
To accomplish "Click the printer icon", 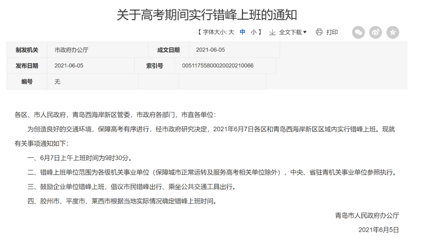I will point(319,32).
